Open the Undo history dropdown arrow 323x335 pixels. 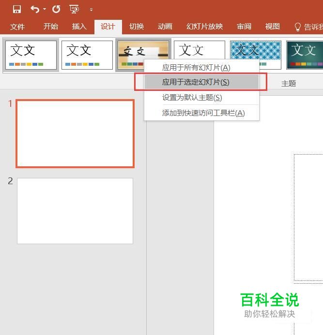[x=45, y=9]
